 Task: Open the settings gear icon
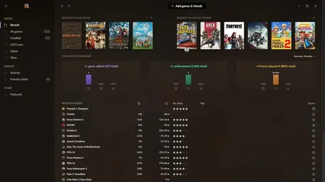tap(6, 6)
